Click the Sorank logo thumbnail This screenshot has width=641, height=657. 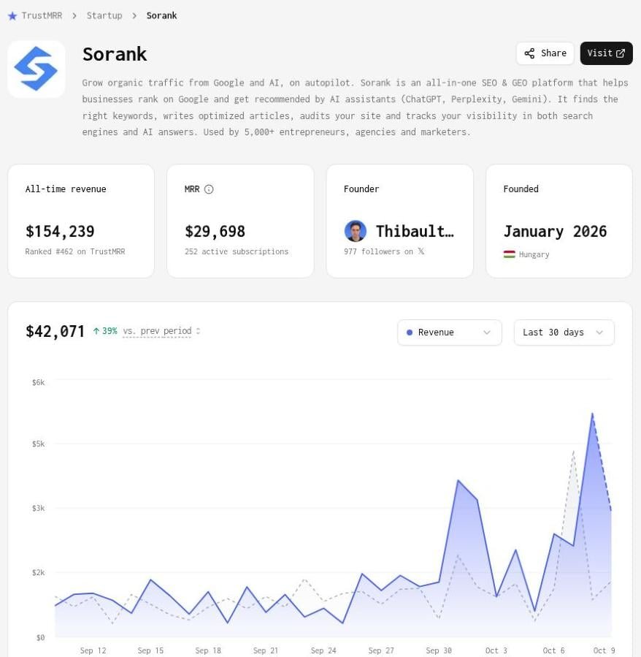click(x=36, y=69)
